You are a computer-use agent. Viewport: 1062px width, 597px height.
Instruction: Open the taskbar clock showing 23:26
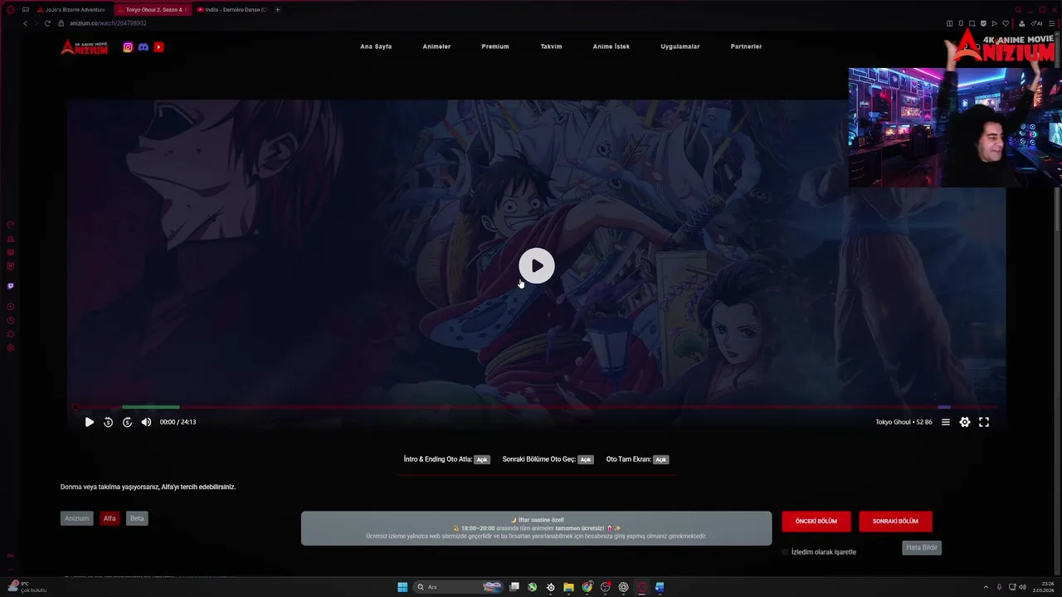[x=1043, y=587]
